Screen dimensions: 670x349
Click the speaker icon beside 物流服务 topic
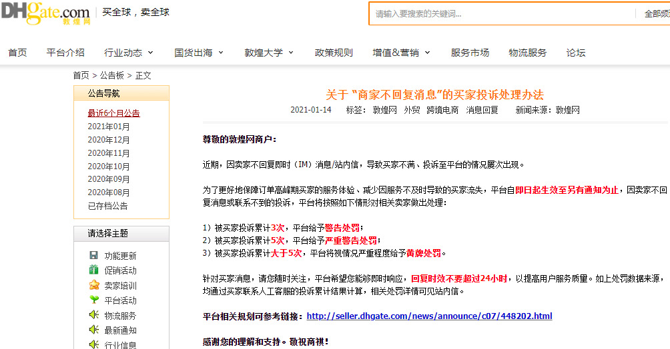pyautogui.click(x=94, y=315)
